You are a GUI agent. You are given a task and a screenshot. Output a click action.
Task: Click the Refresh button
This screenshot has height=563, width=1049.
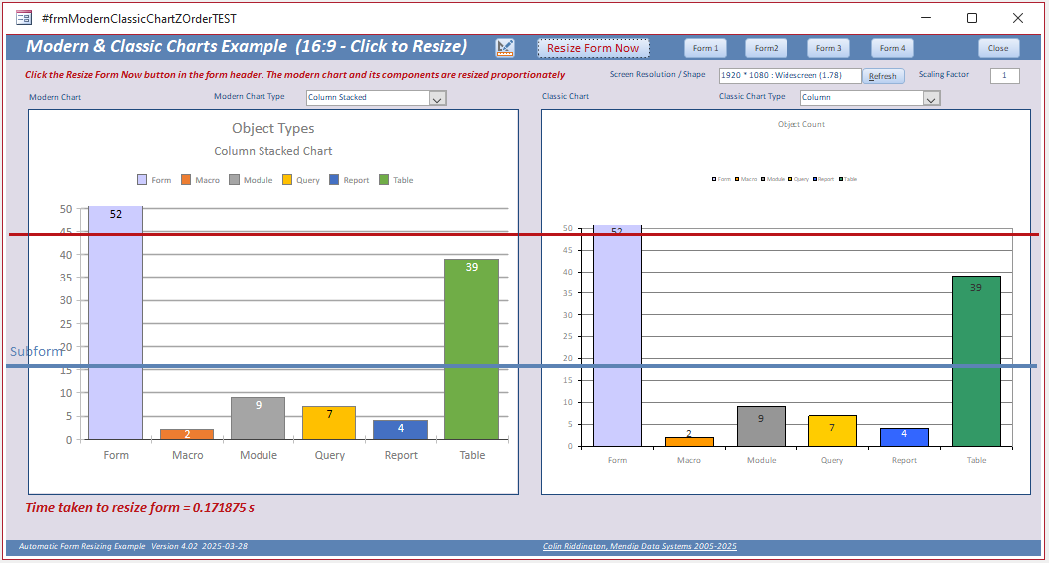(883, 76)
